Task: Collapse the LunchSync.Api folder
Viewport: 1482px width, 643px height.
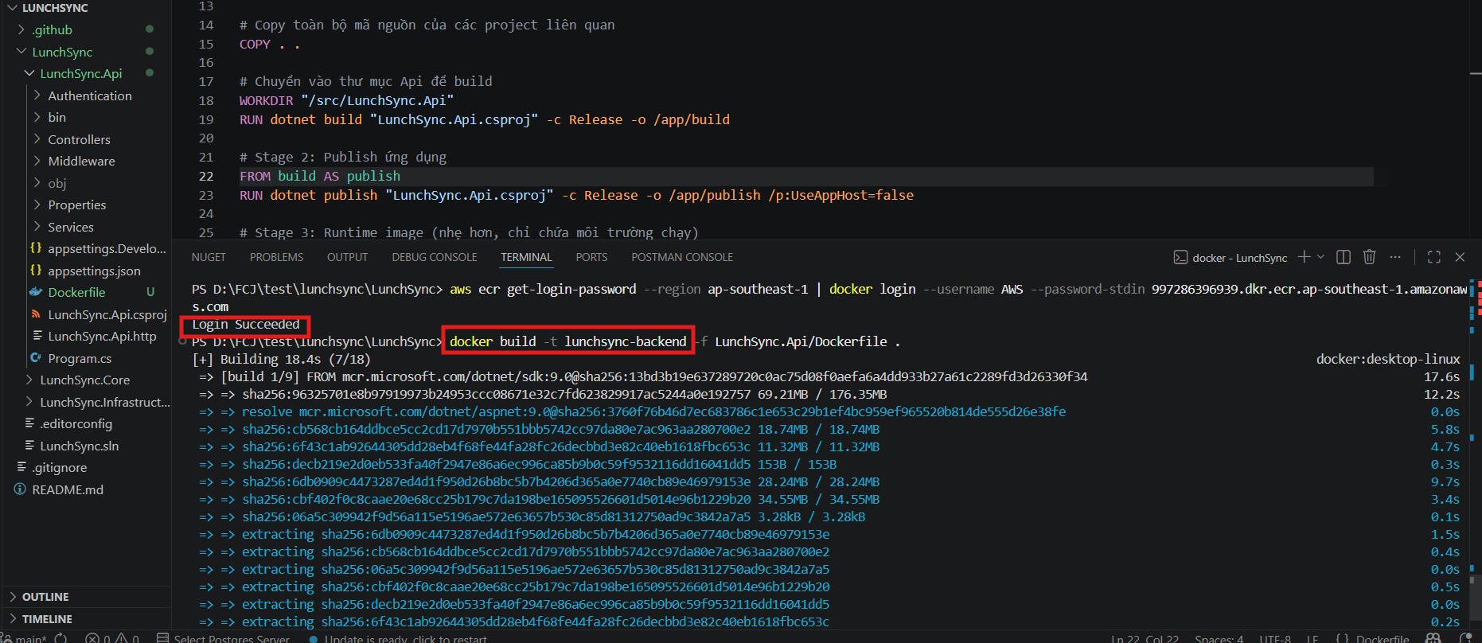Action: pos(80,73)
